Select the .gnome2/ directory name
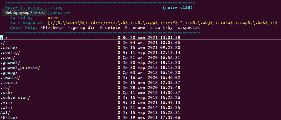281x120 pixels. point(10,62)
